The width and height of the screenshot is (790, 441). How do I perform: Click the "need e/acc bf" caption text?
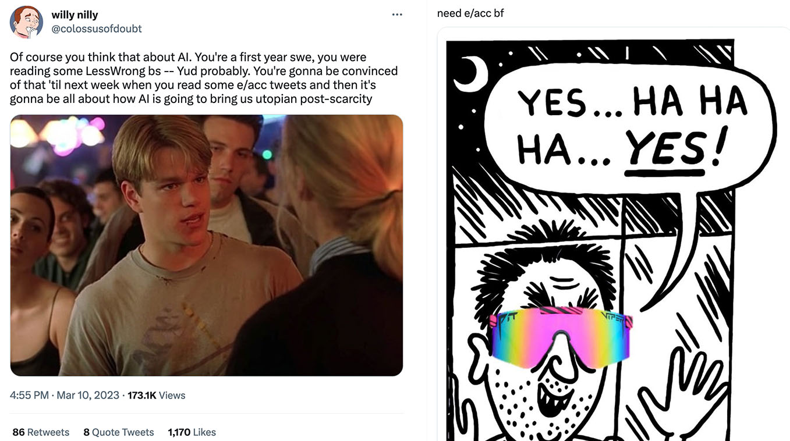[x=470, y=13]
